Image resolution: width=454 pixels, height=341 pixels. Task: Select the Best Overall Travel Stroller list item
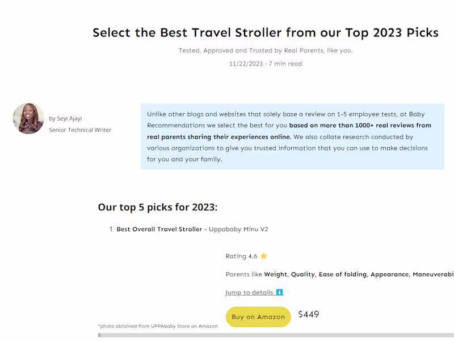click(159, 229)
